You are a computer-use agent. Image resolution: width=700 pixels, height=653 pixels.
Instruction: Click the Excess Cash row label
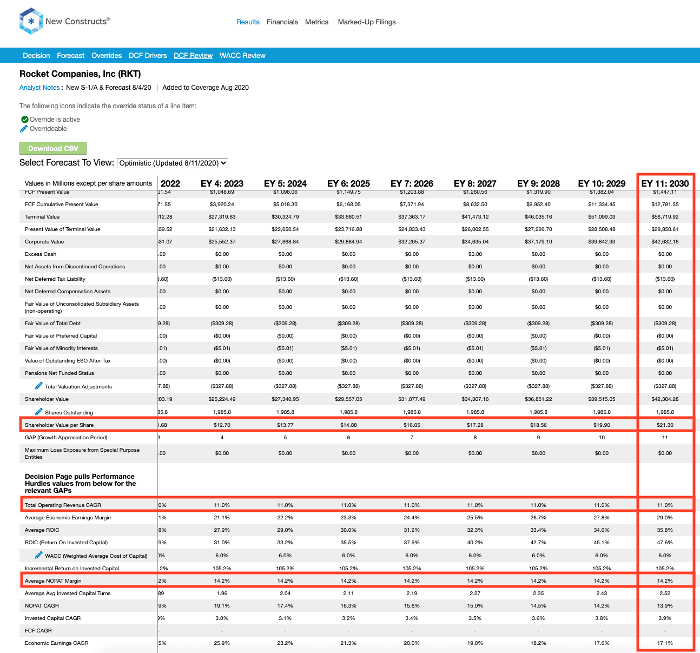41,254
